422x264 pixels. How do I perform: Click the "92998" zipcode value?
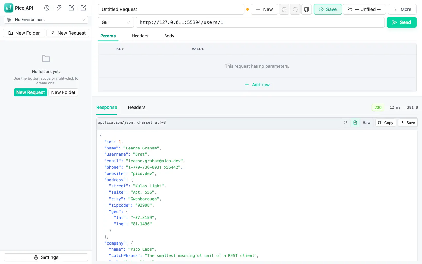point(144,205)
